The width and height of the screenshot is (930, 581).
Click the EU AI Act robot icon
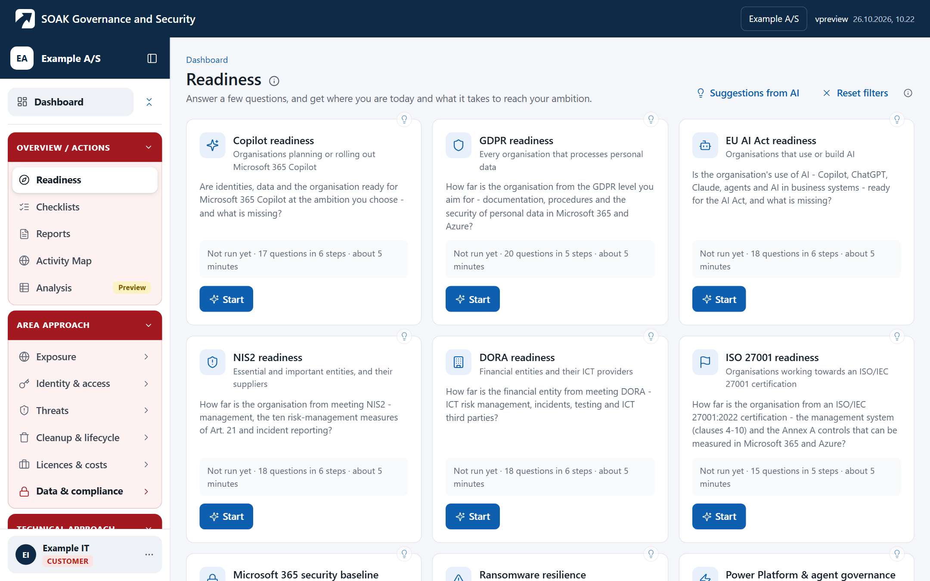point(705,145)
